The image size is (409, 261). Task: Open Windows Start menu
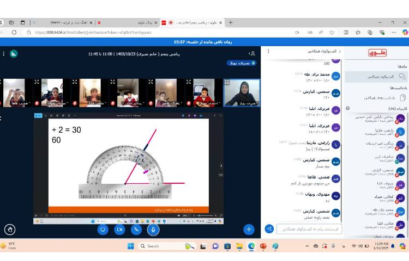coord(131,246)
